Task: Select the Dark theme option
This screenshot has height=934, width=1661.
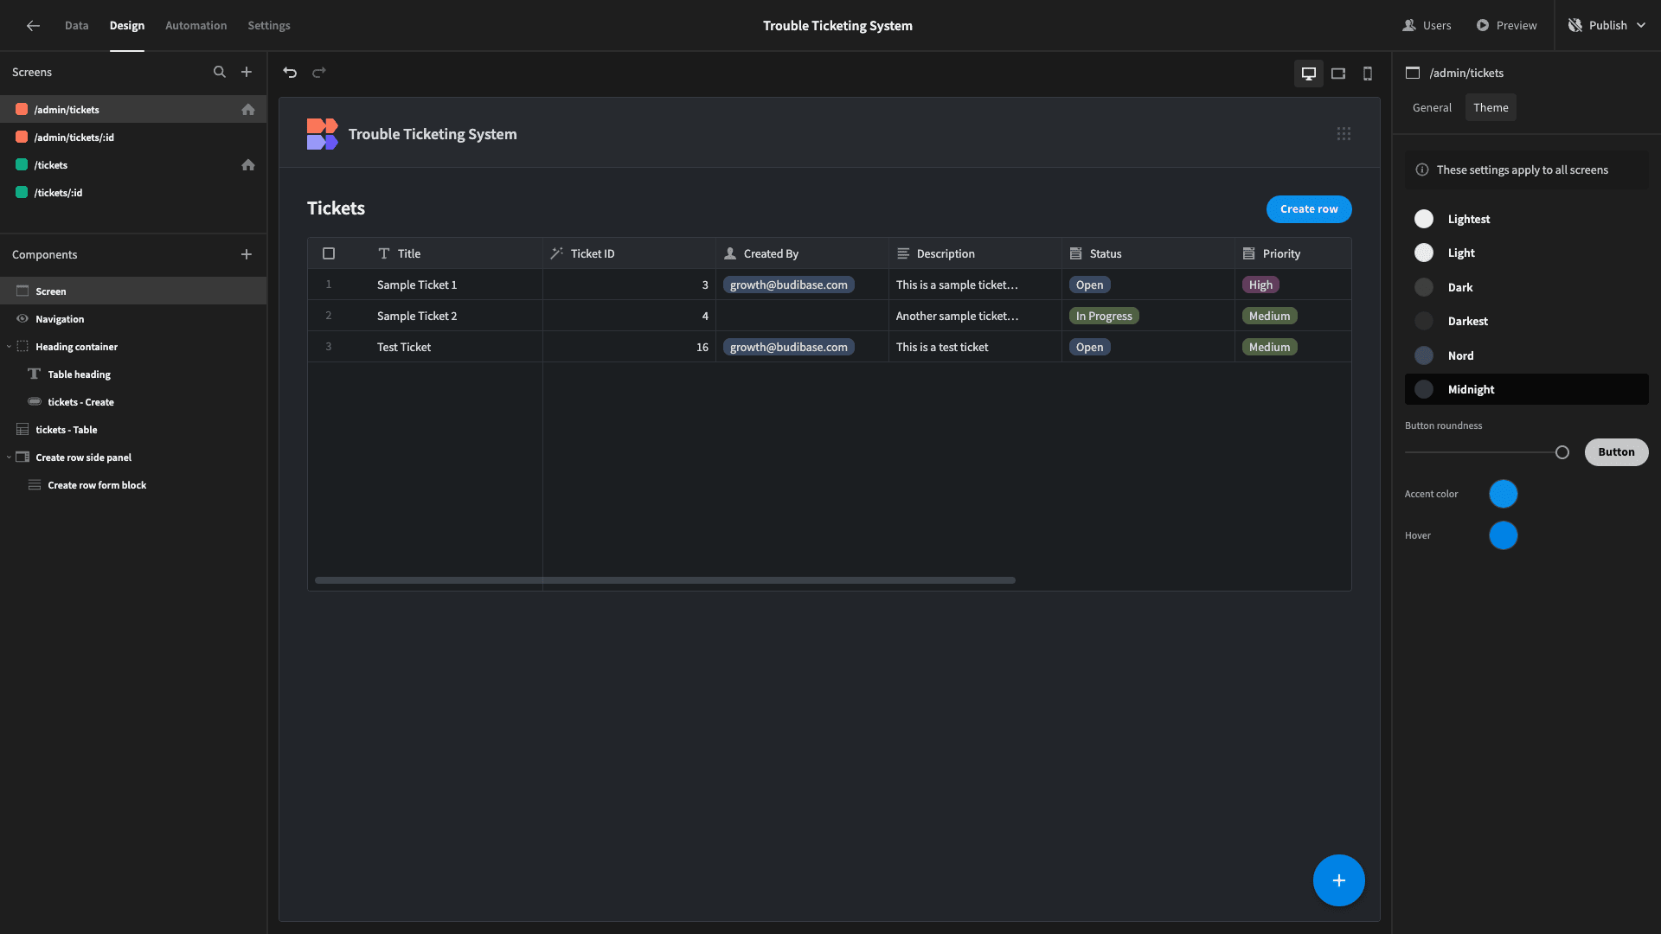Action: (x=1526, y=287)
